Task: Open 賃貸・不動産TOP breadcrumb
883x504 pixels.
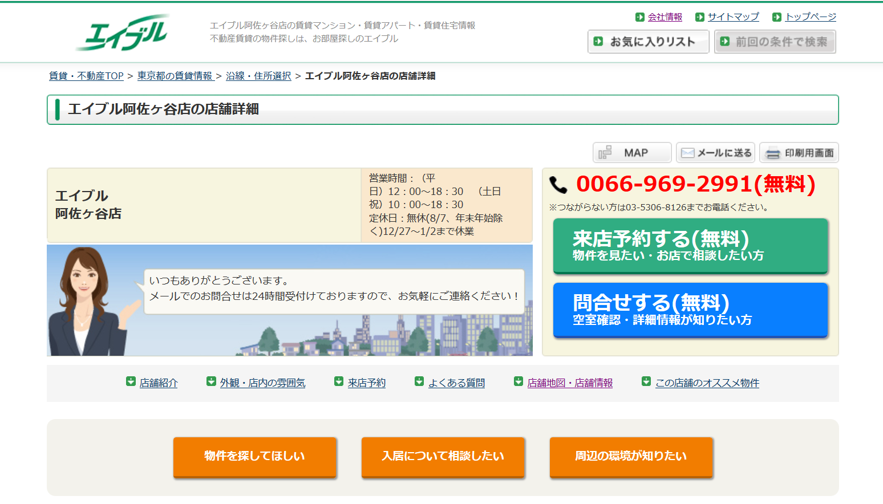Action: 86,76
